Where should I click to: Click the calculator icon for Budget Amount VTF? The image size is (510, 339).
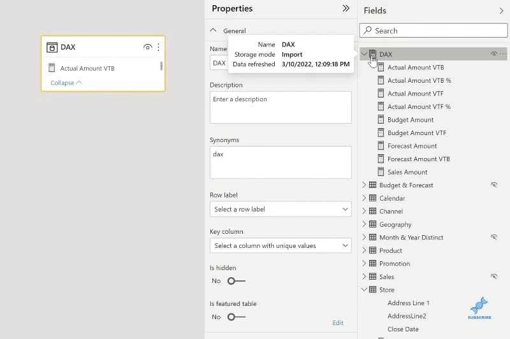pyautogui.click(x=381, y=133)
